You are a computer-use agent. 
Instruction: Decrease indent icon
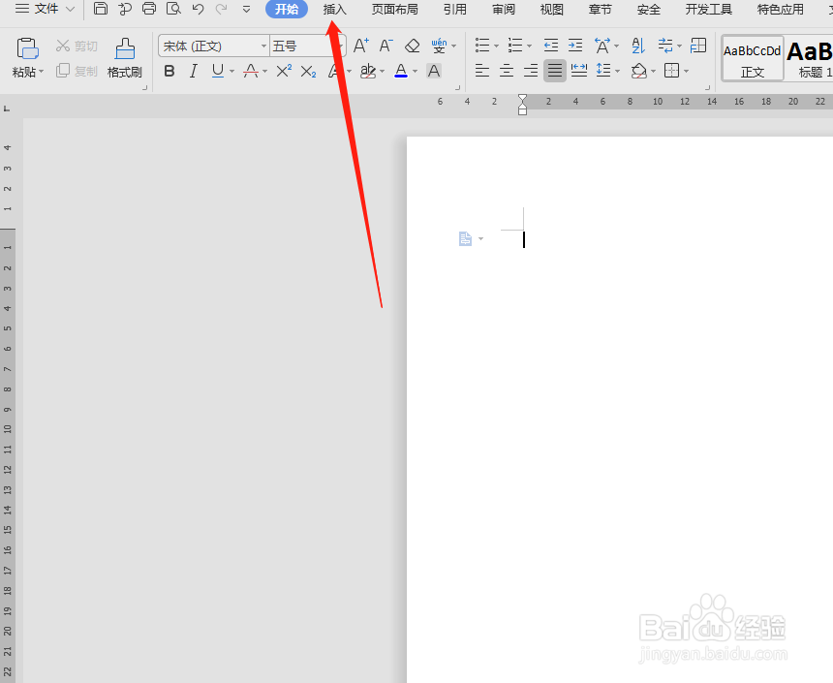pyautogui.click(x=551, y=46)
